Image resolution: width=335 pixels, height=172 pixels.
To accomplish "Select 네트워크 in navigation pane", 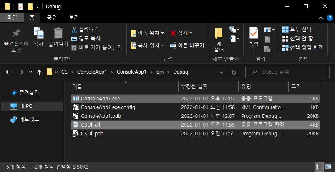I will tap(25, 119).
